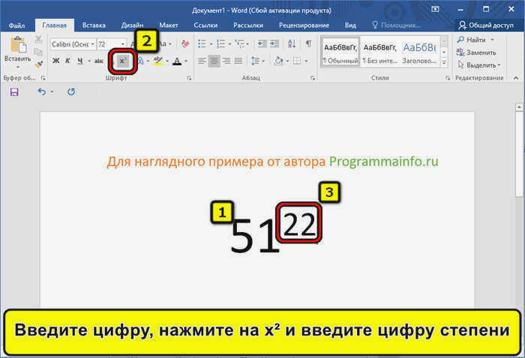Sort paragraphs with the A-Z sort icon
The image size is (525, 358).
point(292,43)
